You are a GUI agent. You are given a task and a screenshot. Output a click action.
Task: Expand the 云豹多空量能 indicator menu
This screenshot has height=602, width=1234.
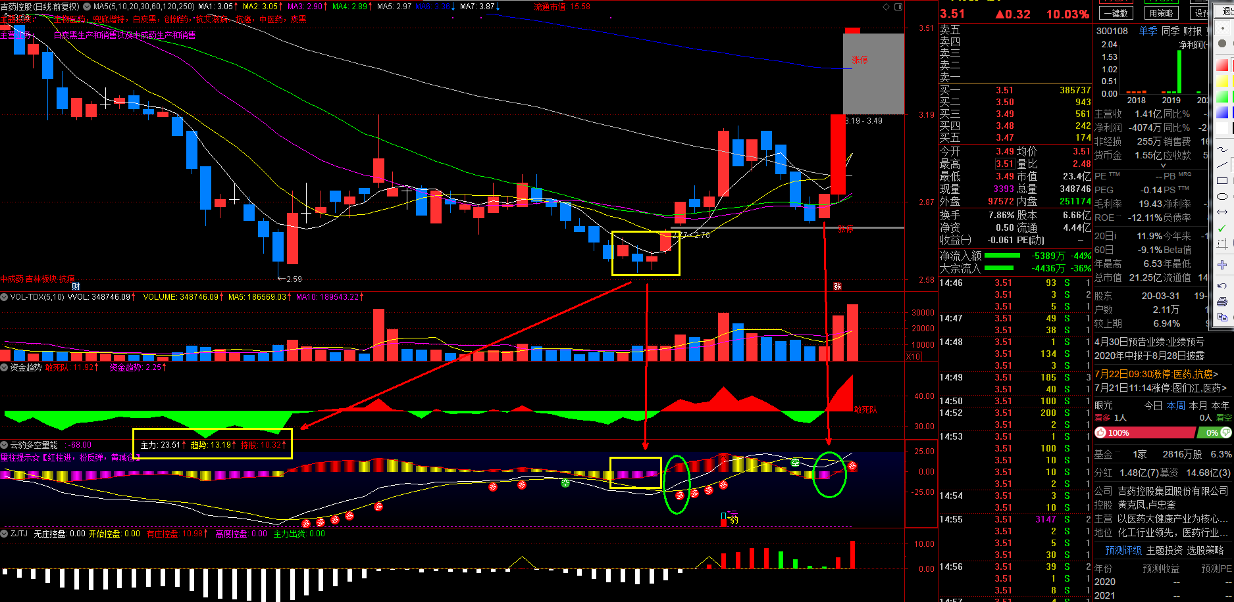pos(5,445)
